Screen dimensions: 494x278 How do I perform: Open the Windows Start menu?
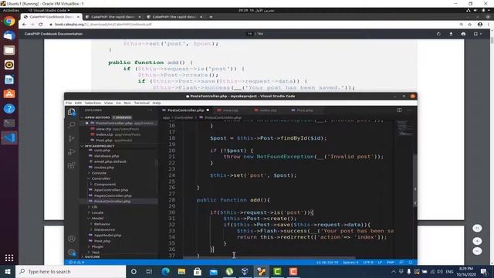[8, 271]
